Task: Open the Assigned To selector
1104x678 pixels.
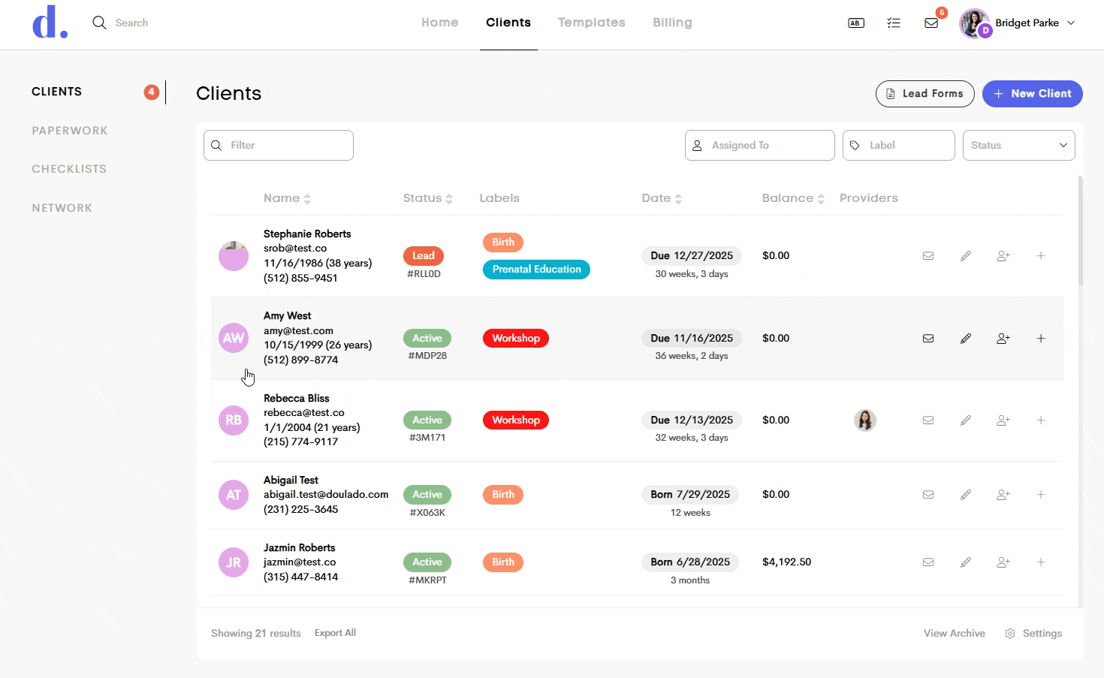Action: point(760,146)
